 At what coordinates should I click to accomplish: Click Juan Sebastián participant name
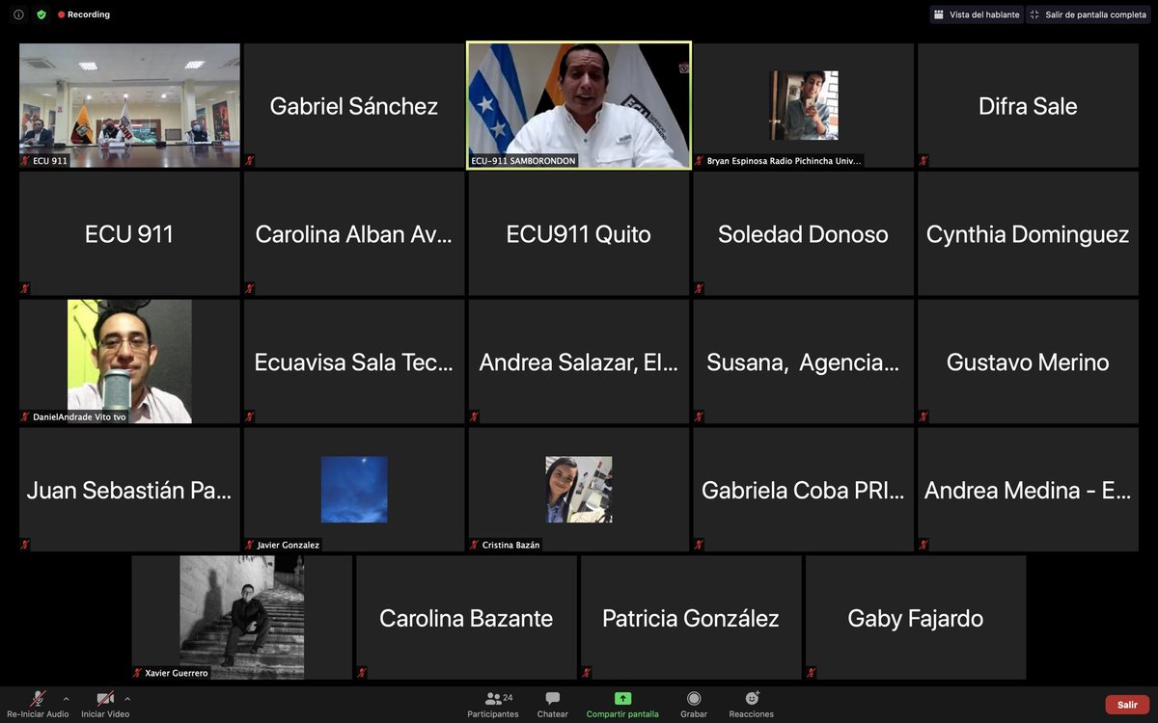pos(129,491)
